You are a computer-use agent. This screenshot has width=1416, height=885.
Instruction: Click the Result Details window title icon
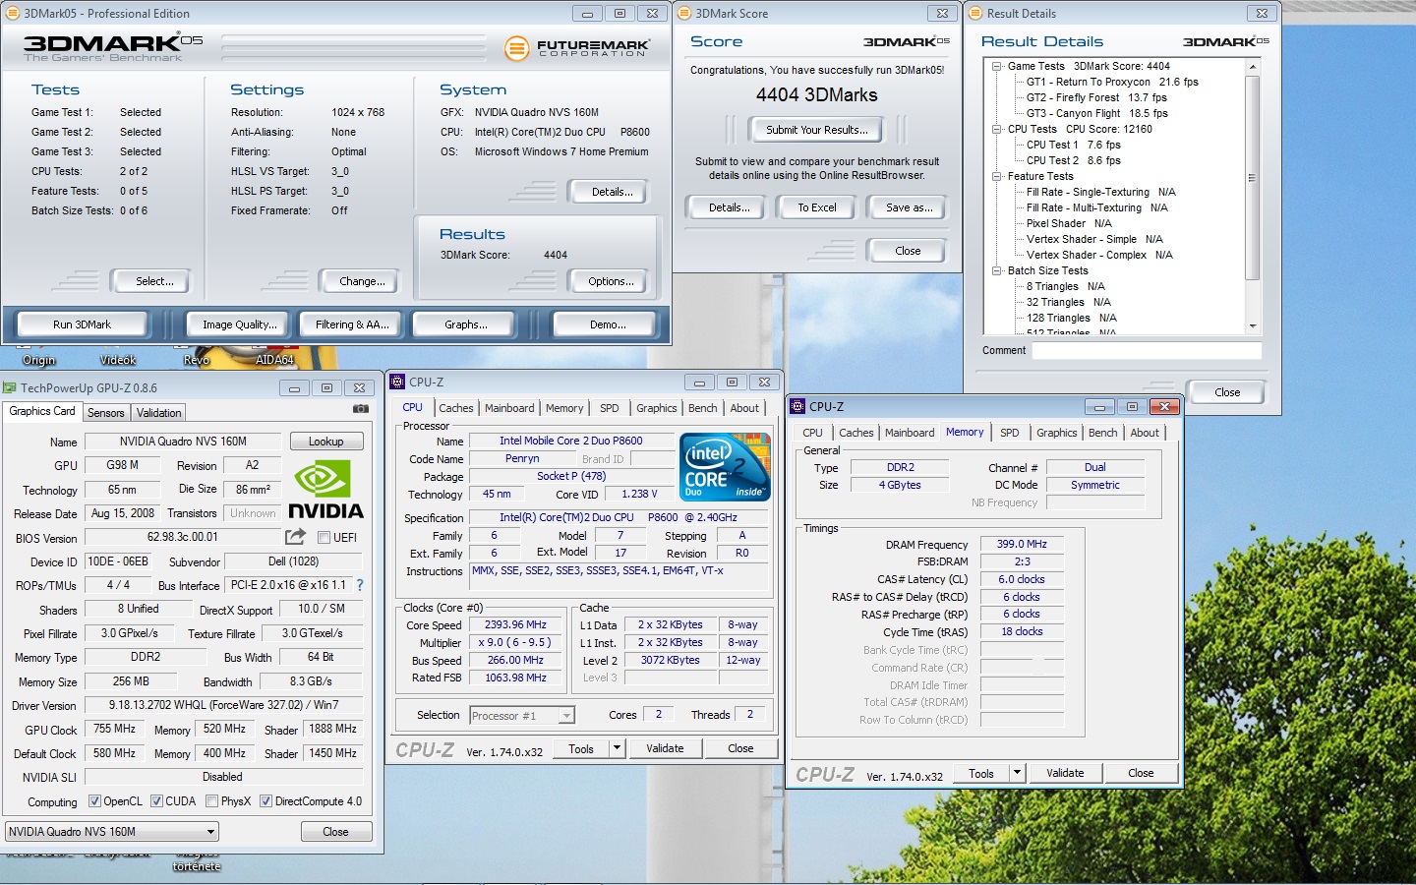point(975,13)
